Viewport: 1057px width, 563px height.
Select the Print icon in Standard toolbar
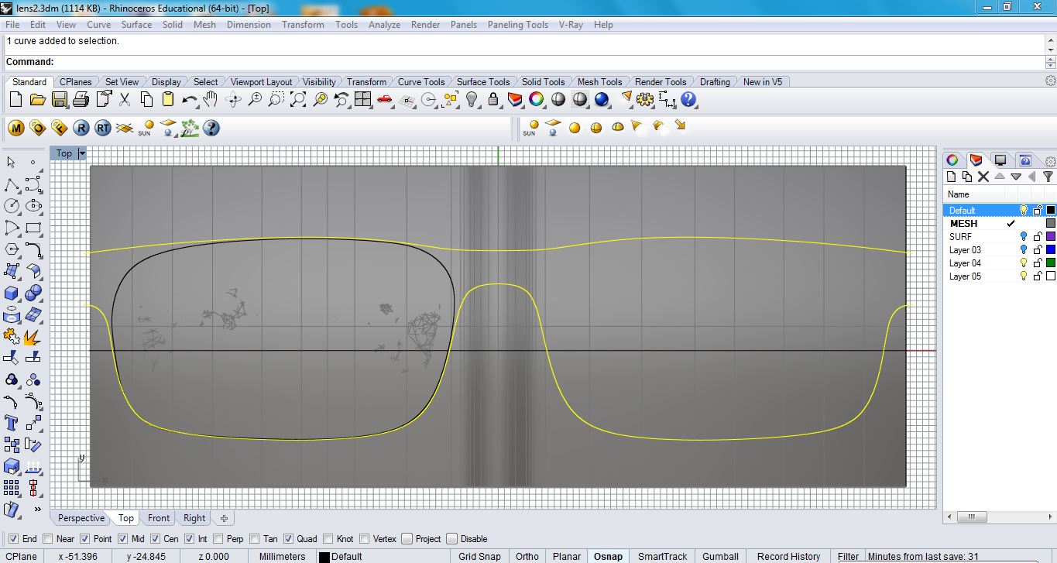click(81, 99)
